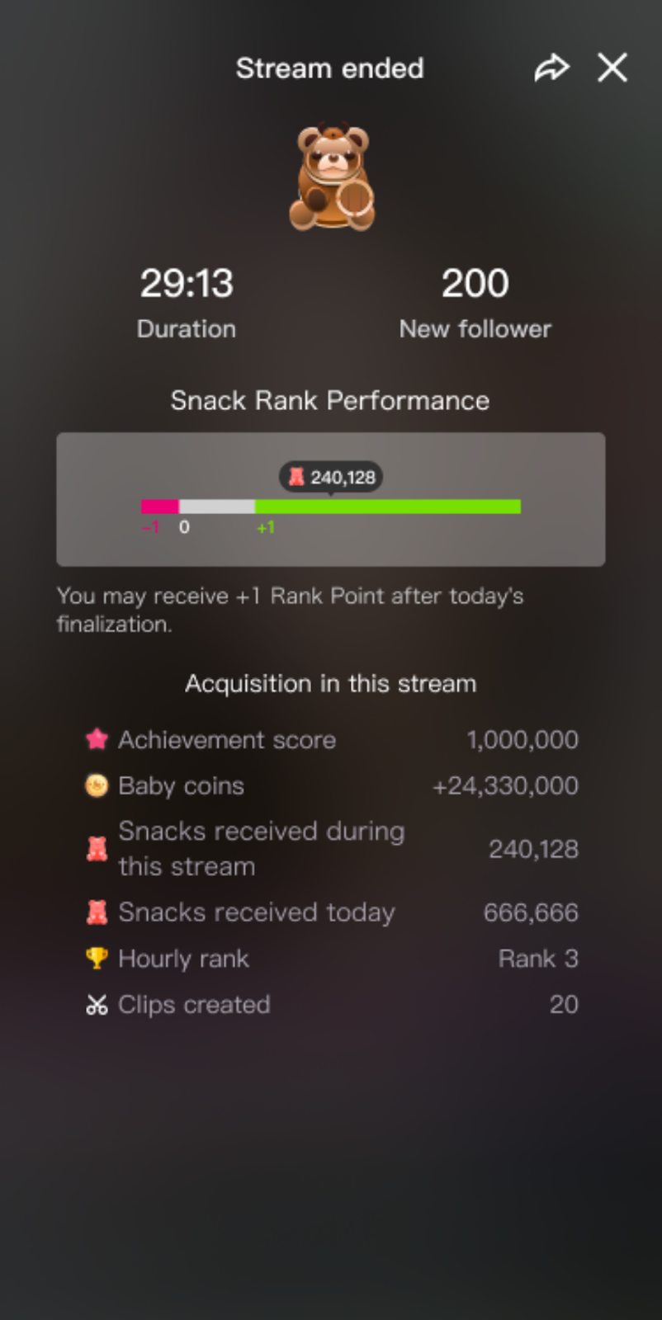Tap the scissors Clips created icon
The width and height of the screenshot is (662, 1320).
pos(97,1005)
